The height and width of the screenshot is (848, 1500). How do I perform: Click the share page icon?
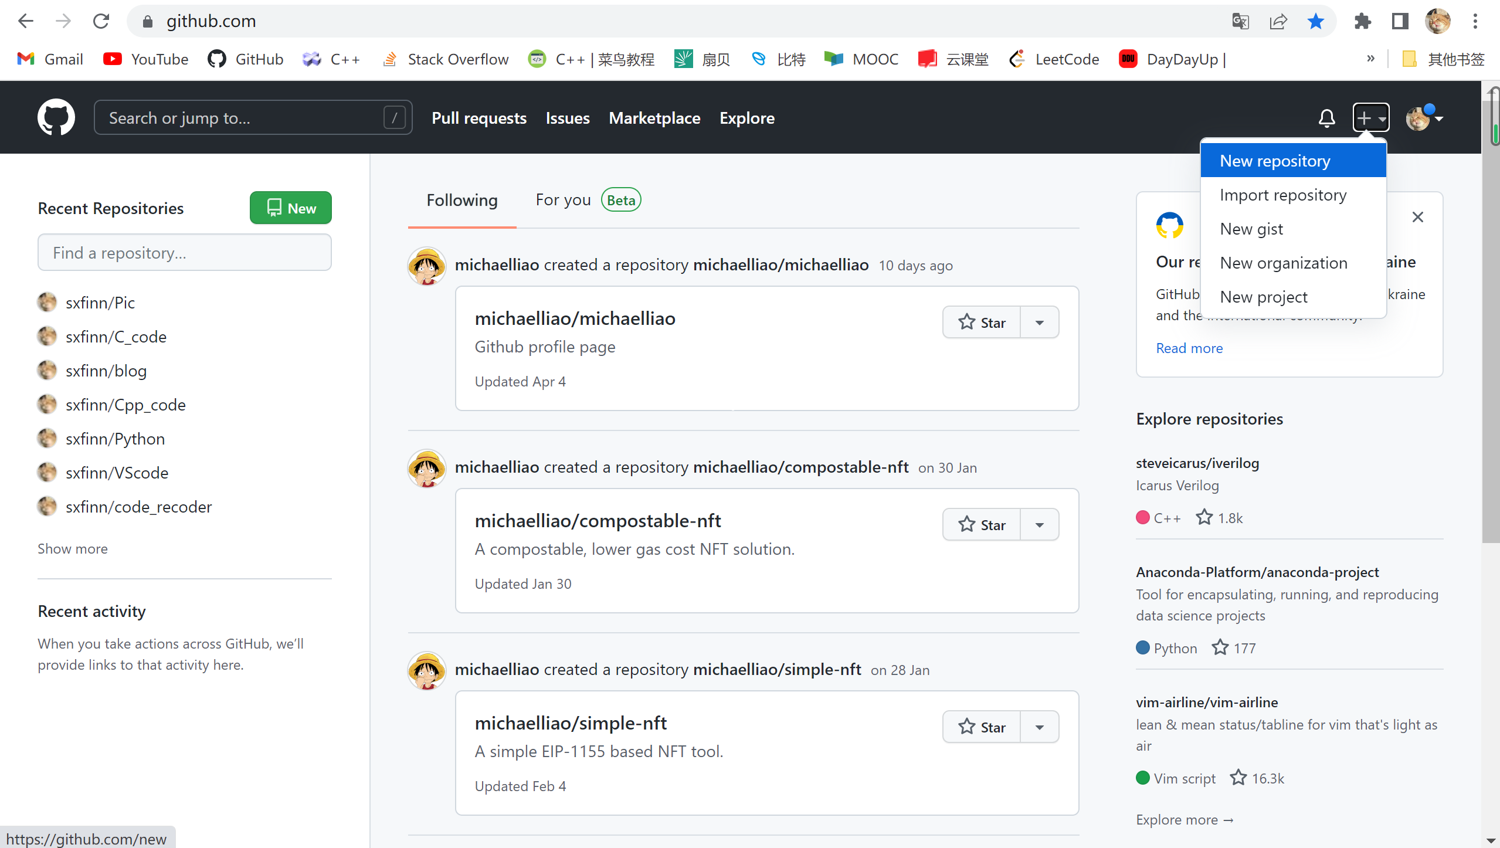1278,22
